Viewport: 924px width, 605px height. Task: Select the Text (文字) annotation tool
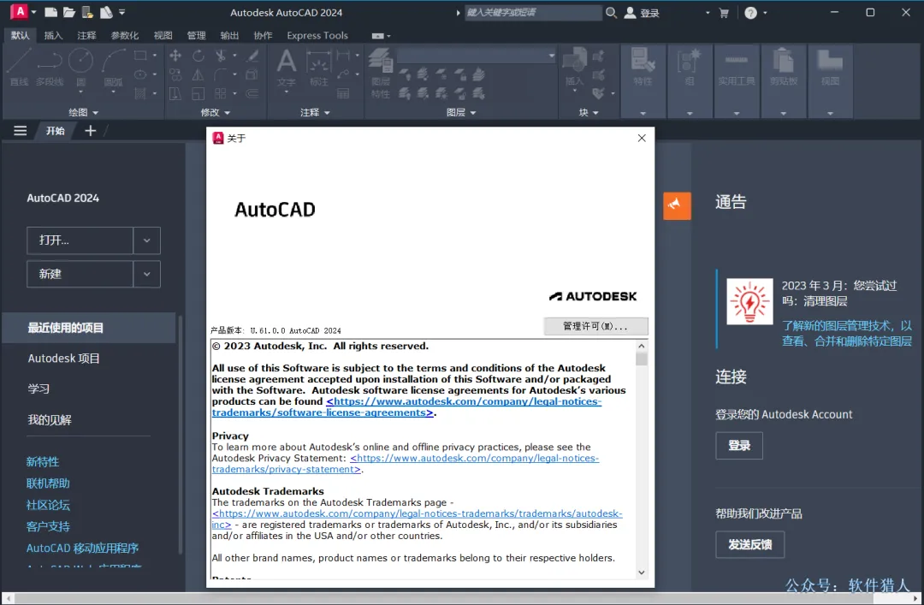287,68
